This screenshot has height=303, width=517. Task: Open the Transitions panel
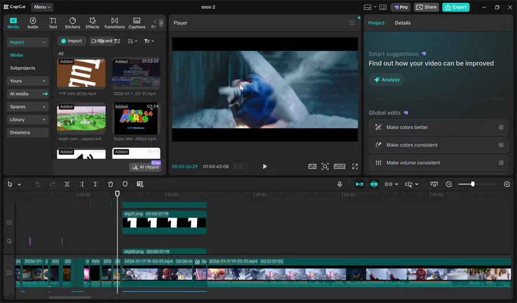[114, 23]
